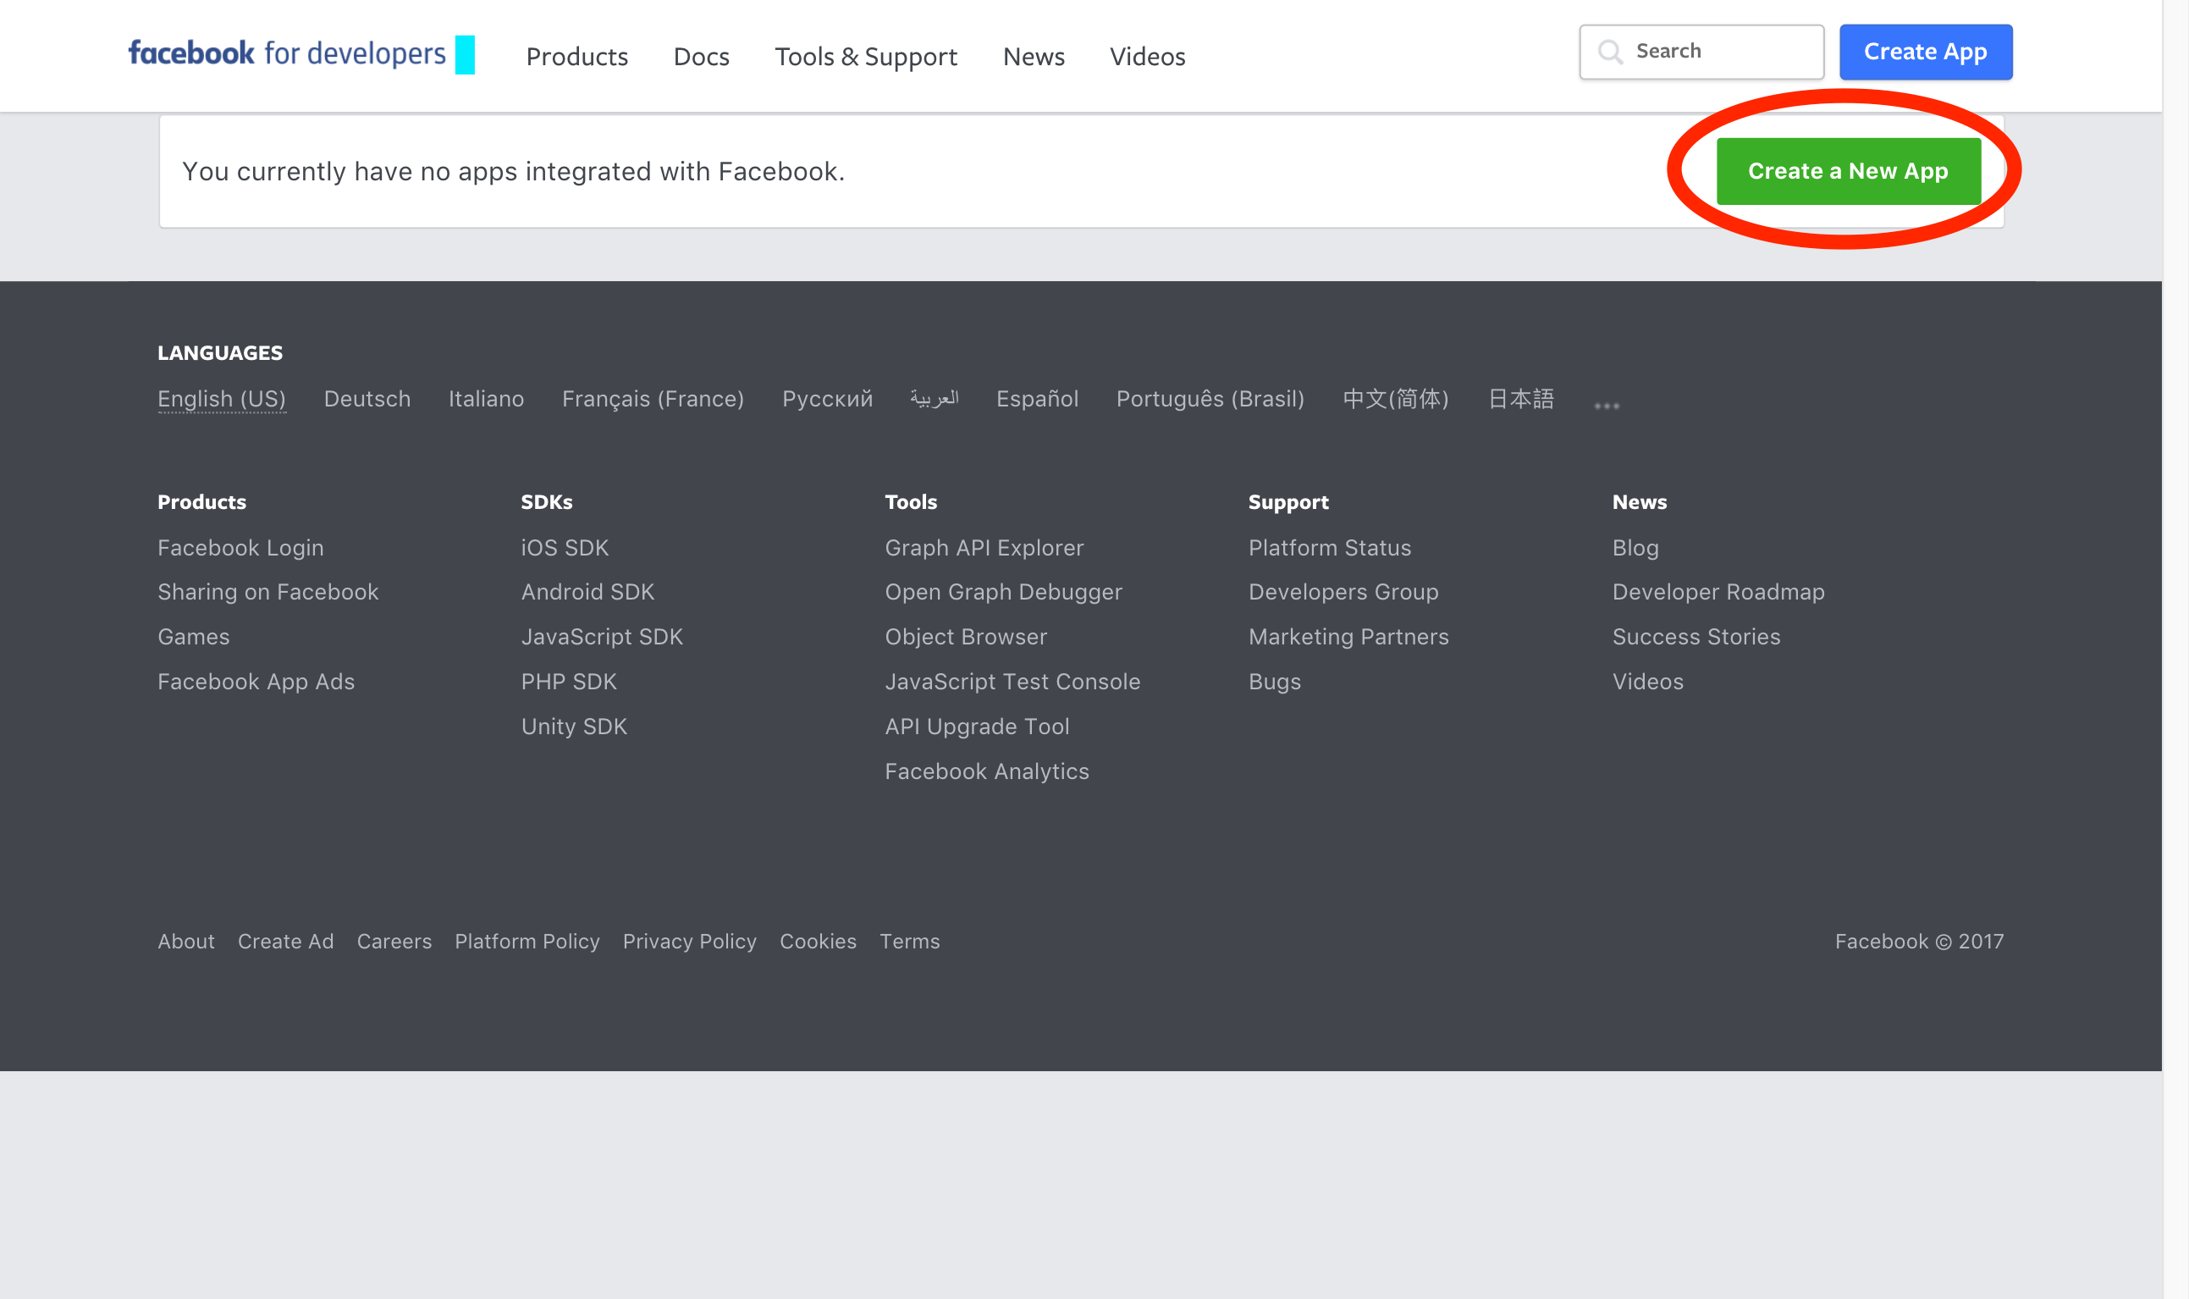Click the blue Create App button

point(1926,52)
